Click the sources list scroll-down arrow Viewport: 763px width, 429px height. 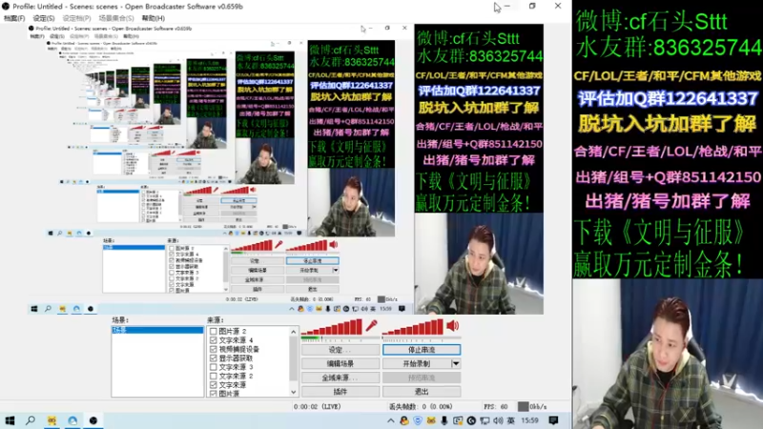294,392
